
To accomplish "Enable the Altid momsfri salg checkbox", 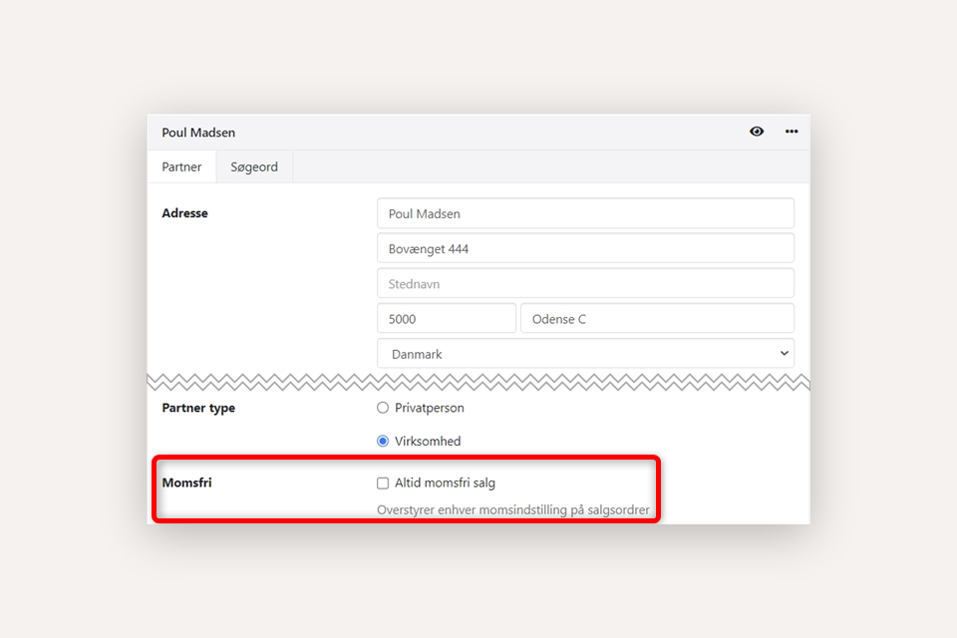I will (x=383, y=483).
